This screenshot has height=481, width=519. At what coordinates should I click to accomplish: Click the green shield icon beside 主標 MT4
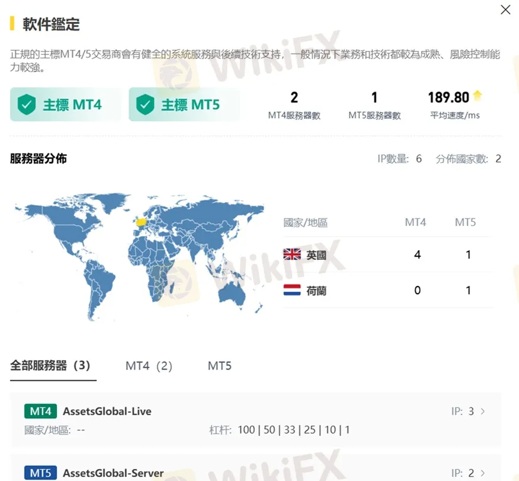click(27, 105)
